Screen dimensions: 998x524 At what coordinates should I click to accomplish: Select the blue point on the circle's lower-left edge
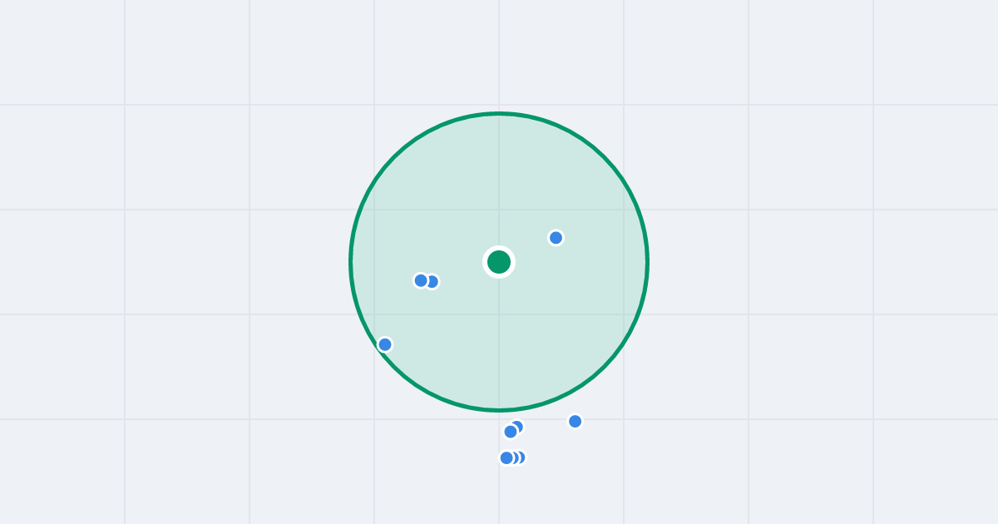[x=385, y=344]
